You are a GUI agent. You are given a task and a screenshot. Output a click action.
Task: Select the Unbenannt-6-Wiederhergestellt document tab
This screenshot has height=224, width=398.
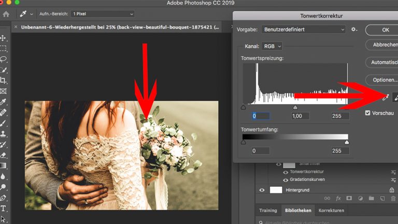coord(120,27)
